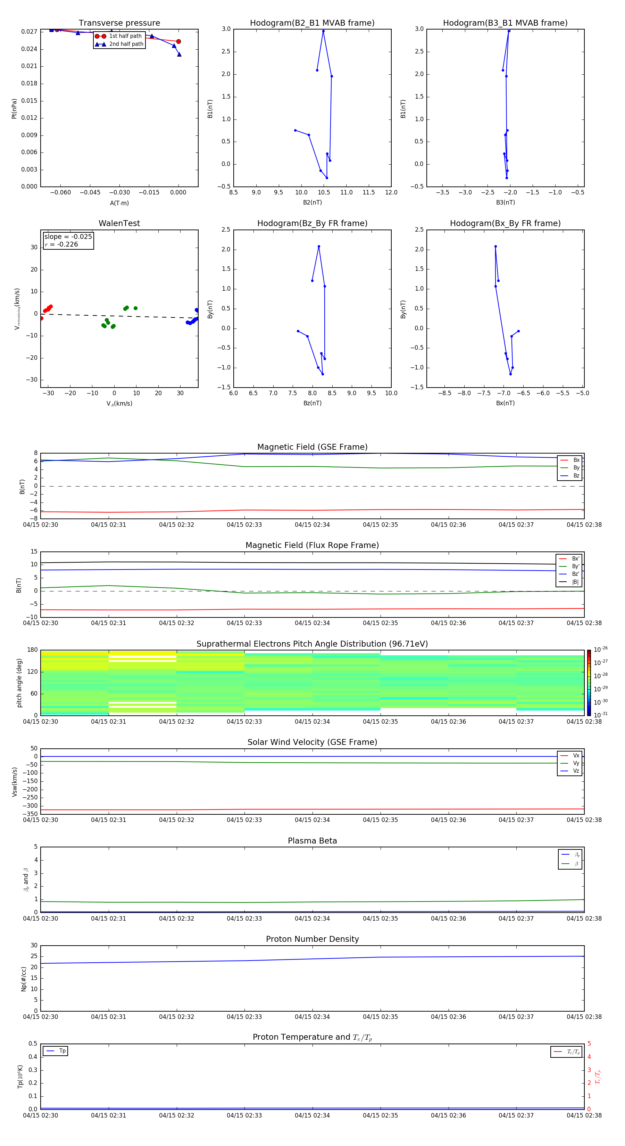Select the '2nd half path' legend entry

coord(119,44)
